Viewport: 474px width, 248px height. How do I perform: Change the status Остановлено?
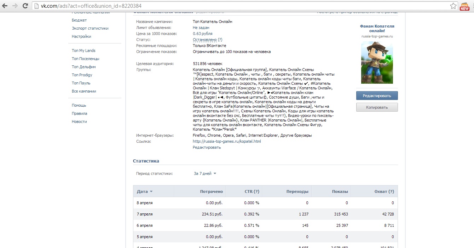tap(205, 40)
